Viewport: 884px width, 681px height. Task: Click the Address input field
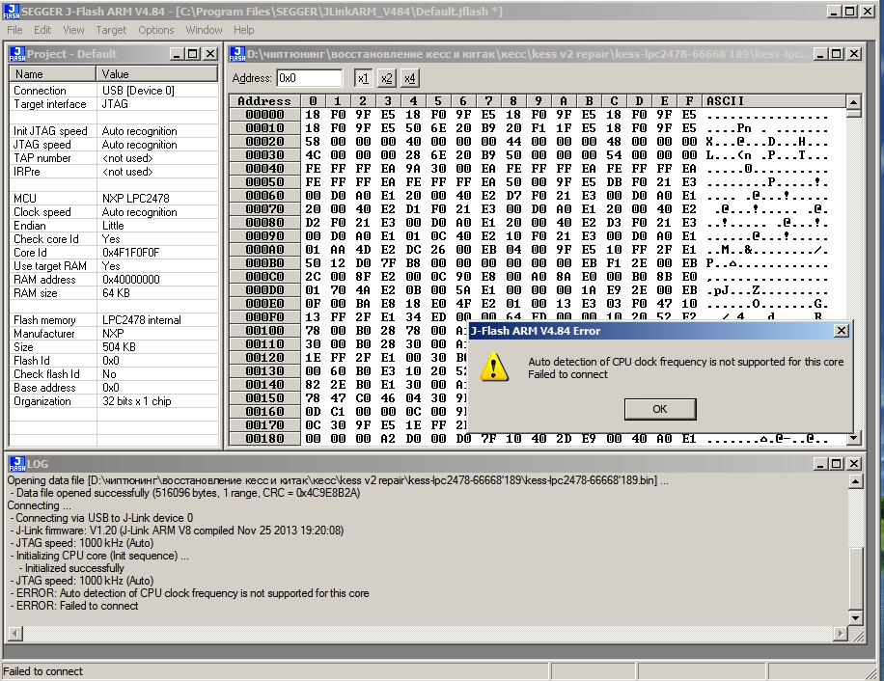[x=310, y=78]
